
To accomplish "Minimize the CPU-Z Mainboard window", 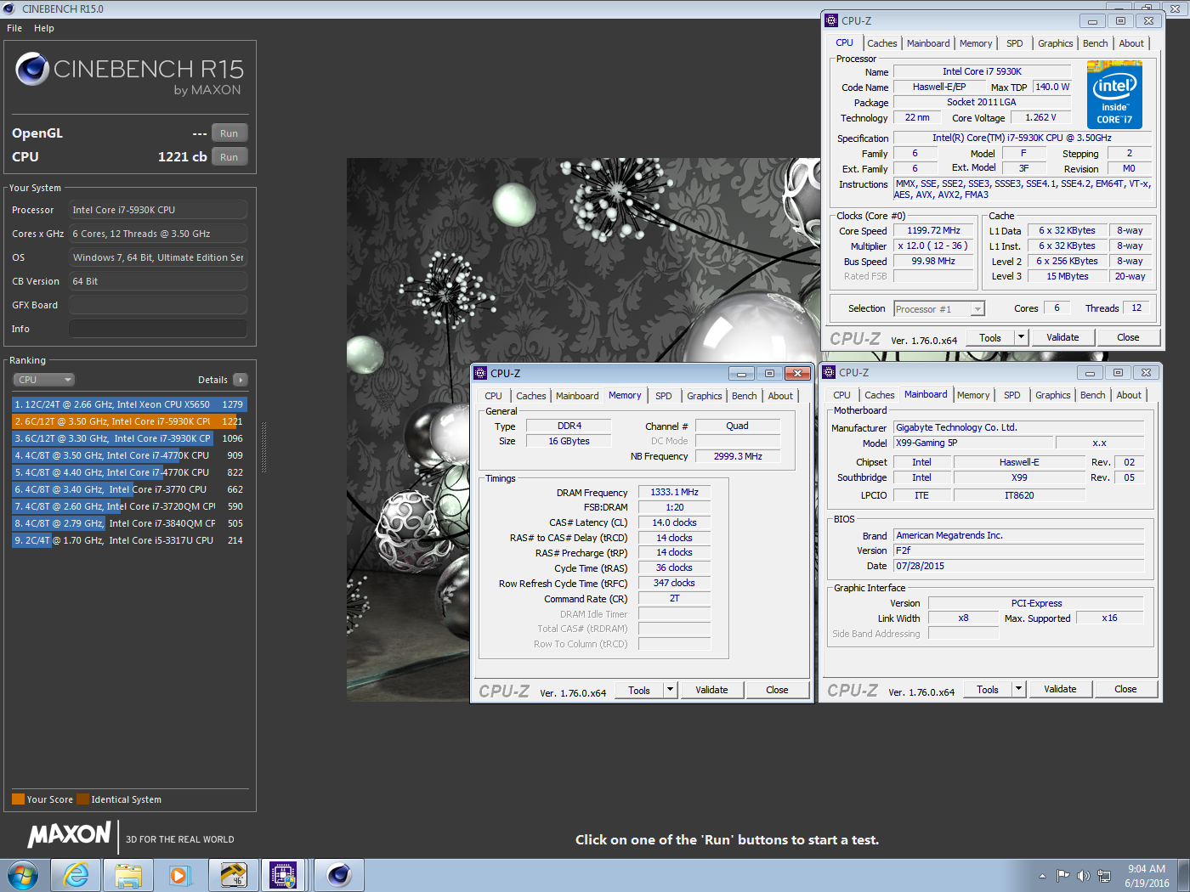I will (1090, 372).
